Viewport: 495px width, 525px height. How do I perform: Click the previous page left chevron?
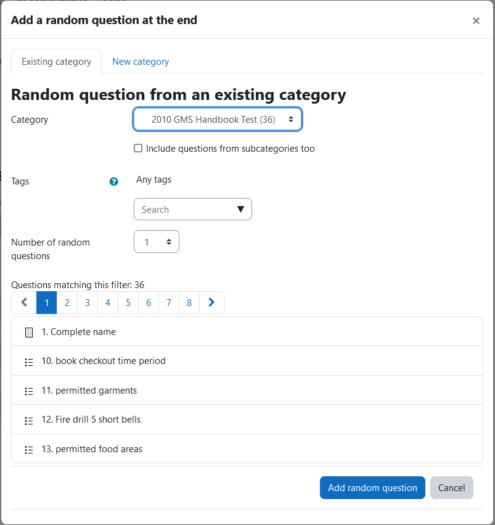point(24,302)
